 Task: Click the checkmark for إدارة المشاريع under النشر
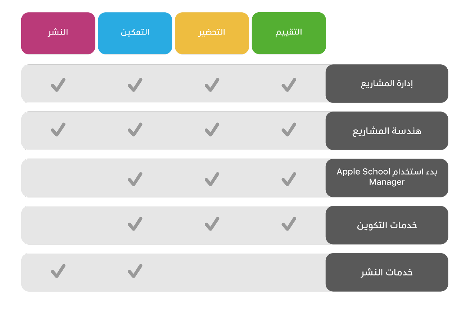pyautogui.click(x=58, y=85)
